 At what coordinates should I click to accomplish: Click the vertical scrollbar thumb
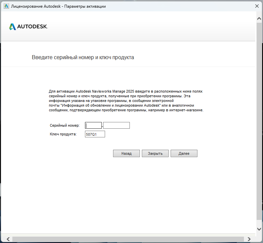[x=259, y=121]
